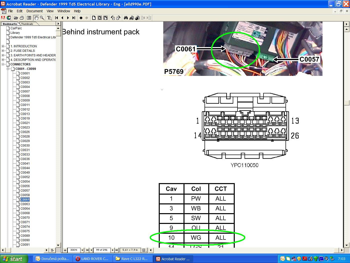Viewport: 350px width, 263px height.
Task: Collapse the CONNECTORS bookmark tree
Action: point(3,64)
